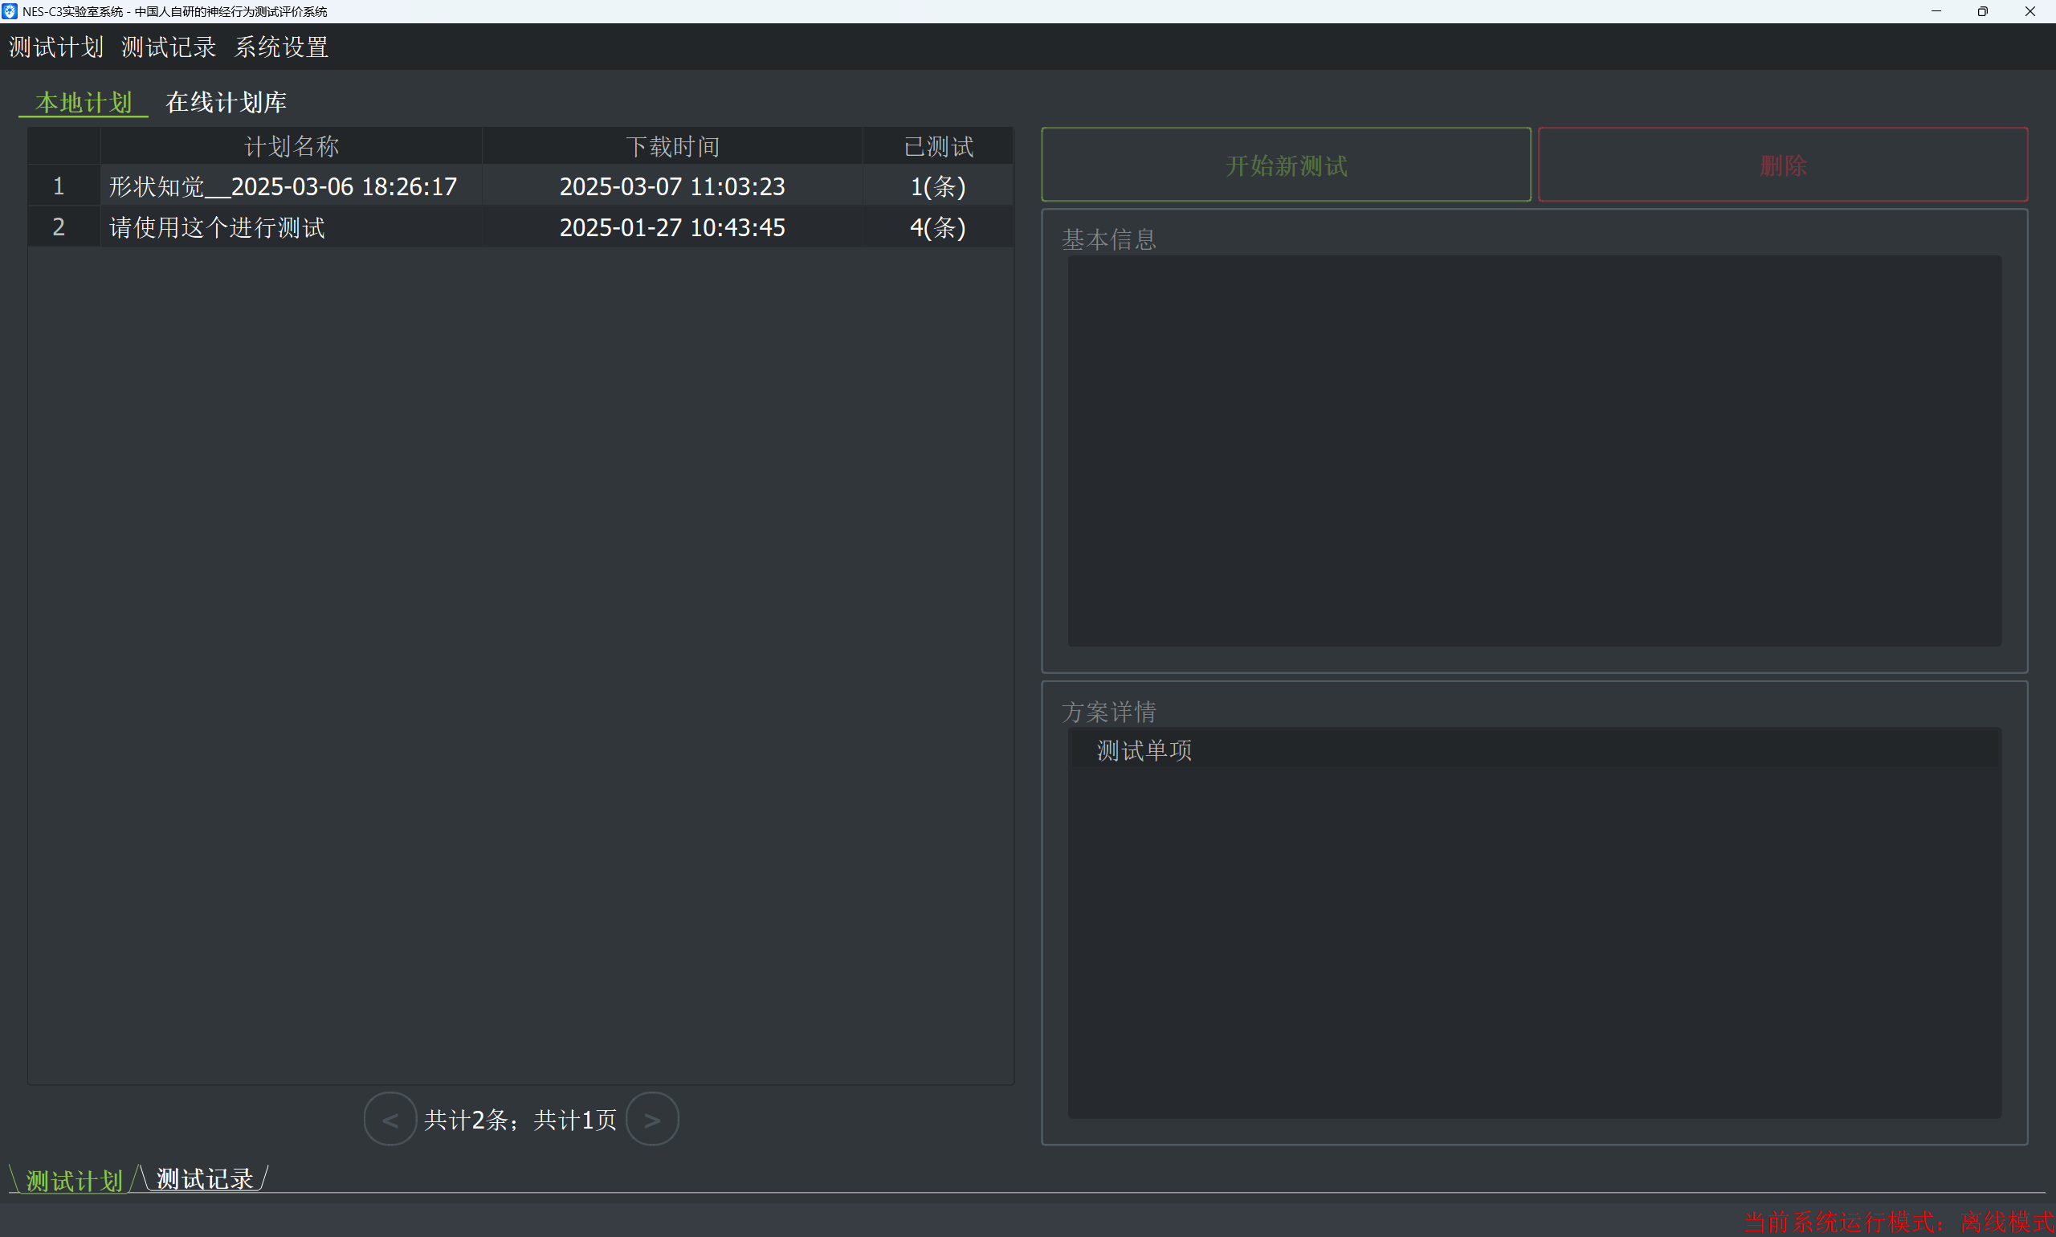Click the 4(条) tested count cell
Image resolution: width=2056 pixels, height=1237 pixels.
click(937, 227)
